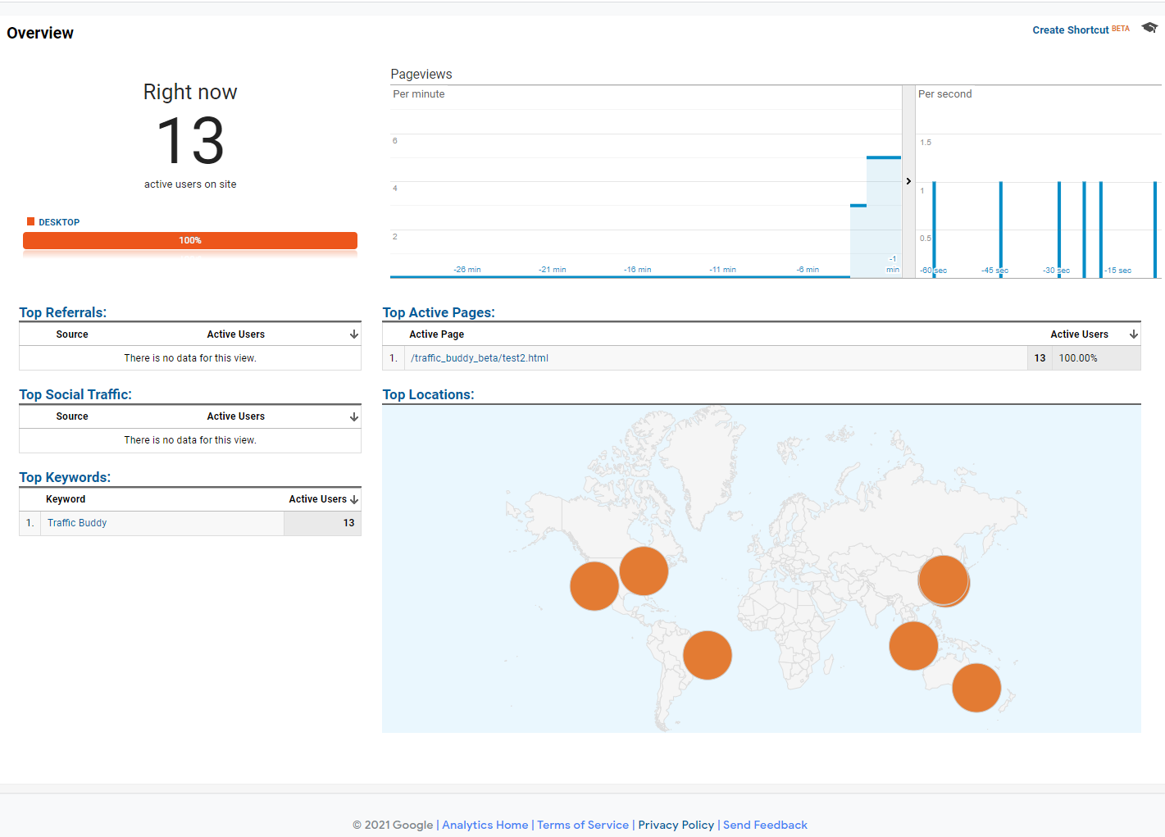Select the orange location circle over Australia
The width and height of the screenshot is (1165, 837).
pyautogui.click(x=976, y=688)
